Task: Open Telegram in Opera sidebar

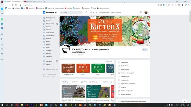Action: pyautogui.click(x=2, y=24)
